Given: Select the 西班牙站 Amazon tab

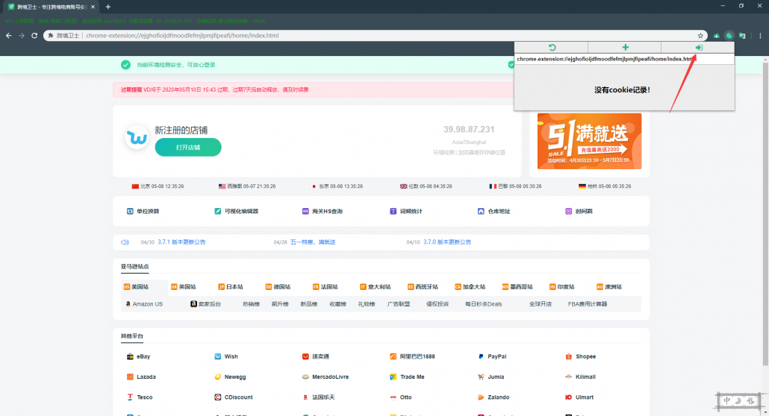Looking at the screenshot, I should click(x=423, y=286).
